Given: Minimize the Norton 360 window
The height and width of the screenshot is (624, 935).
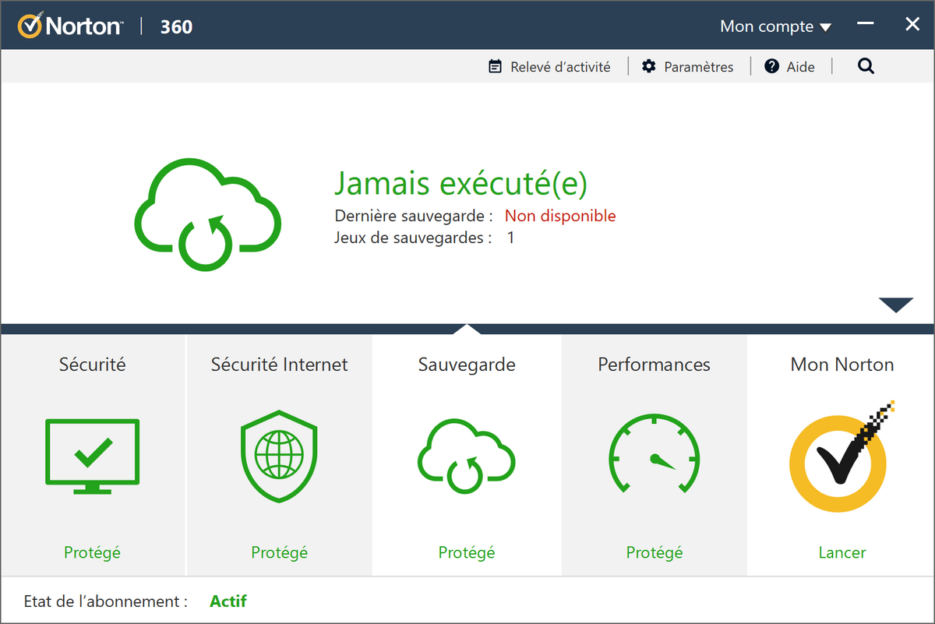Looking at the screenshot, I should (x=866, y=25).
